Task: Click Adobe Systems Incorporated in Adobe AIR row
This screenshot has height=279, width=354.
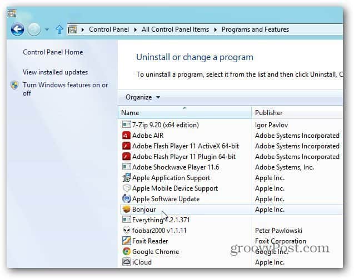Action: [297, 136]
